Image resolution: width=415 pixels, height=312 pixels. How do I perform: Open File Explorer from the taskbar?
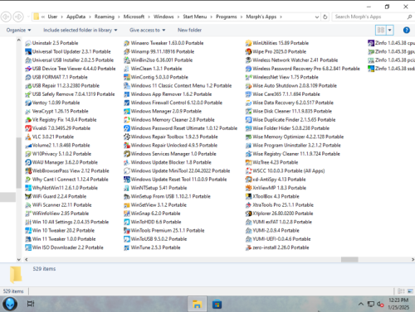point(197,305)
